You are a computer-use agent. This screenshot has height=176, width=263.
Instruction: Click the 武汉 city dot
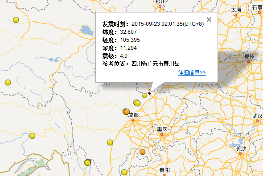(257, 121)
